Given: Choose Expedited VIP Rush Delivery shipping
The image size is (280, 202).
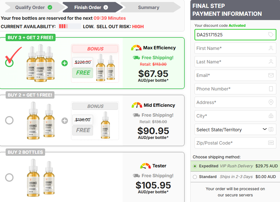Looking at the screenshot, I should (x=195, y=166).
